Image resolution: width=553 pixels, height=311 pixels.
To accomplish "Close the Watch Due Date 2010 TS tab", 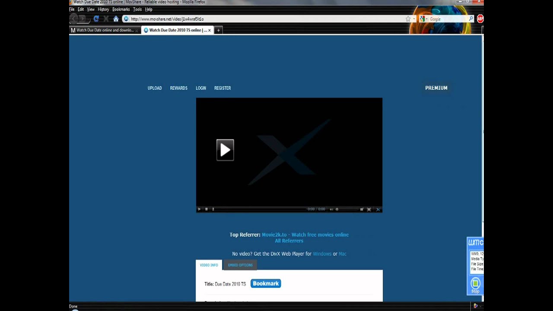I will [210, 30].
